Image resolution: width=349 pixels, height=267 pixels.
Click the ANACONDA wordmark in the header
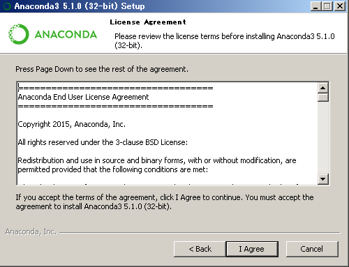(66, 34)
